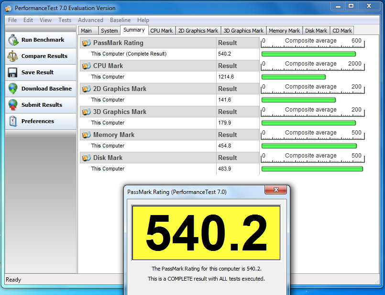Click the COMPLETE result message in dialog
The width and height of the screenshot is (385, 295).
(206, 279)
